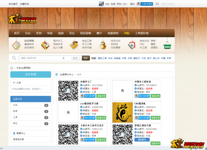The width and height of the screenshot is (207, 150).
Task: Open broken image of 中国木工爱好者 group
Action: (122, 90)
